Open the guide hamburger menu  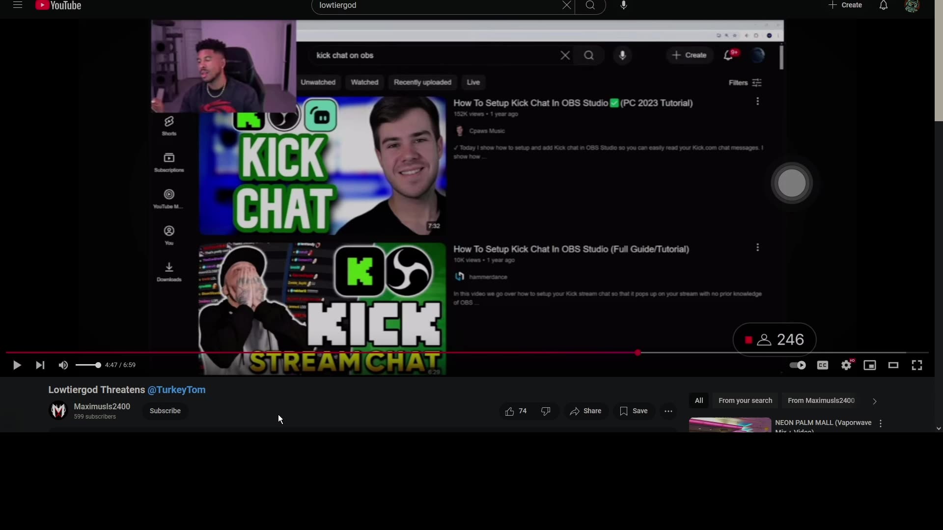17,5
